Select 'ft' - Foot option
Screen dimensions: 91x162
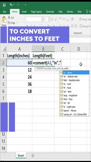[74, 88]
